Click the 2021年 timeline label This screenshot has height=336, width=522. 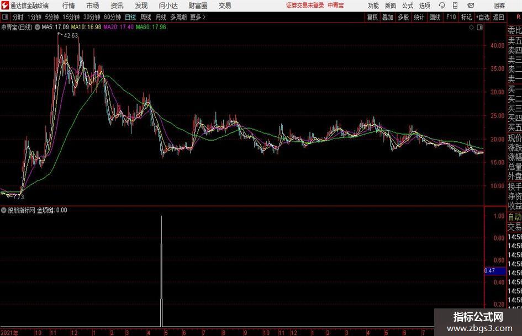9,333
